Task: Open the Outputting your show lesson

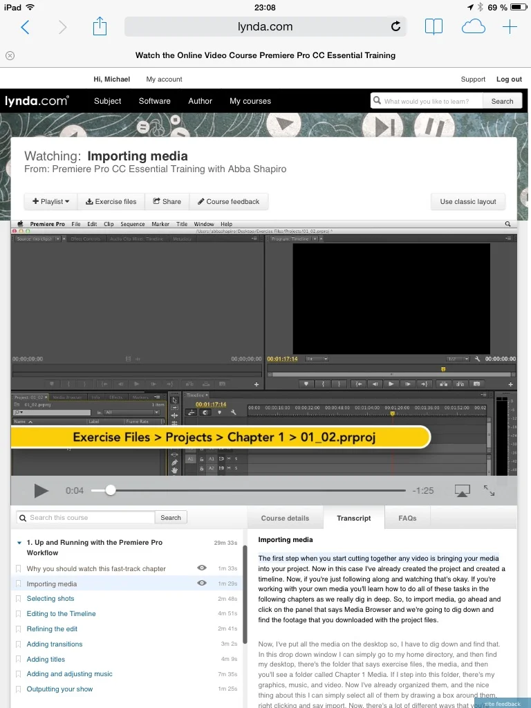Action: [x=59, y=689]
